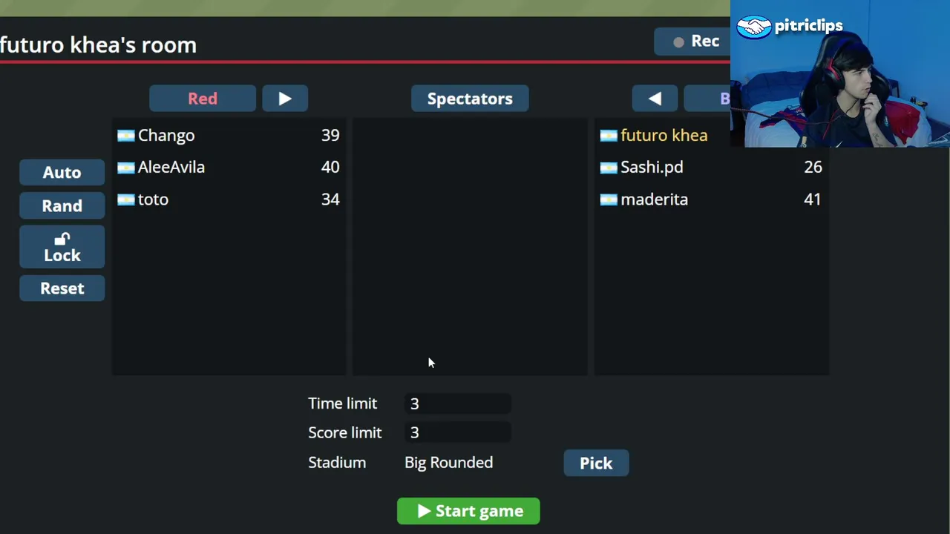Pick a different stadium
950x534 pixels.
tap(596, 464)
